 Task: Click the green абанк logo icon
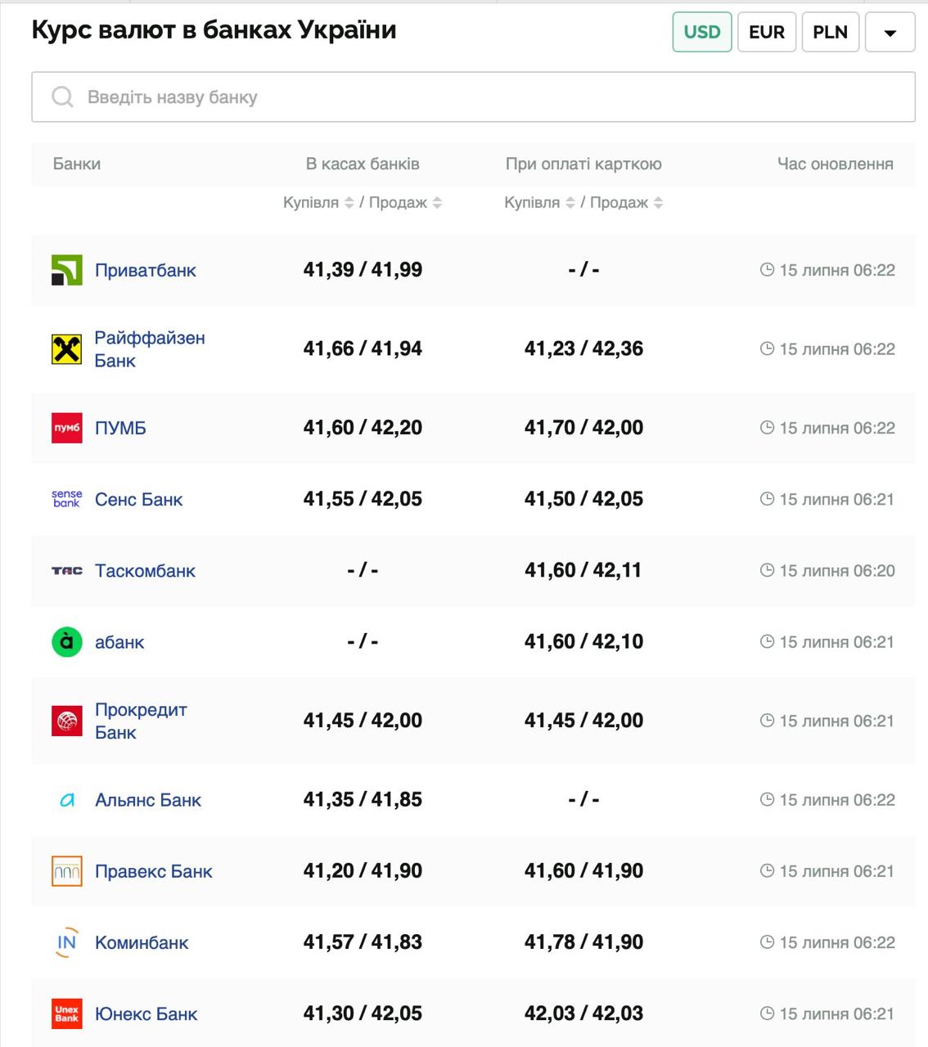click(66, 642)
